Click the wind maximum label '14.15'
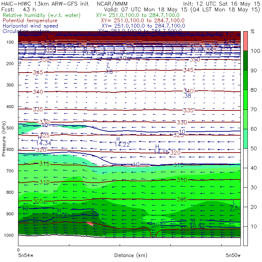The height and width of the screenshot is (262, 262). pyautogui.click(x=161, y=152)
